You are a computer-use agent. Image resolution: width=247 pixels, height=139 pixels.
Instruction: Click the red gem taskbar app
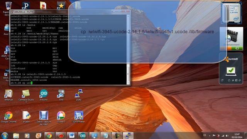coord(61,136)
